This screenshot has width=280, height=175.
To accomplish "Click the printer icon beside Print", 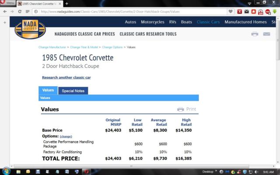I will tap(181, 109).
